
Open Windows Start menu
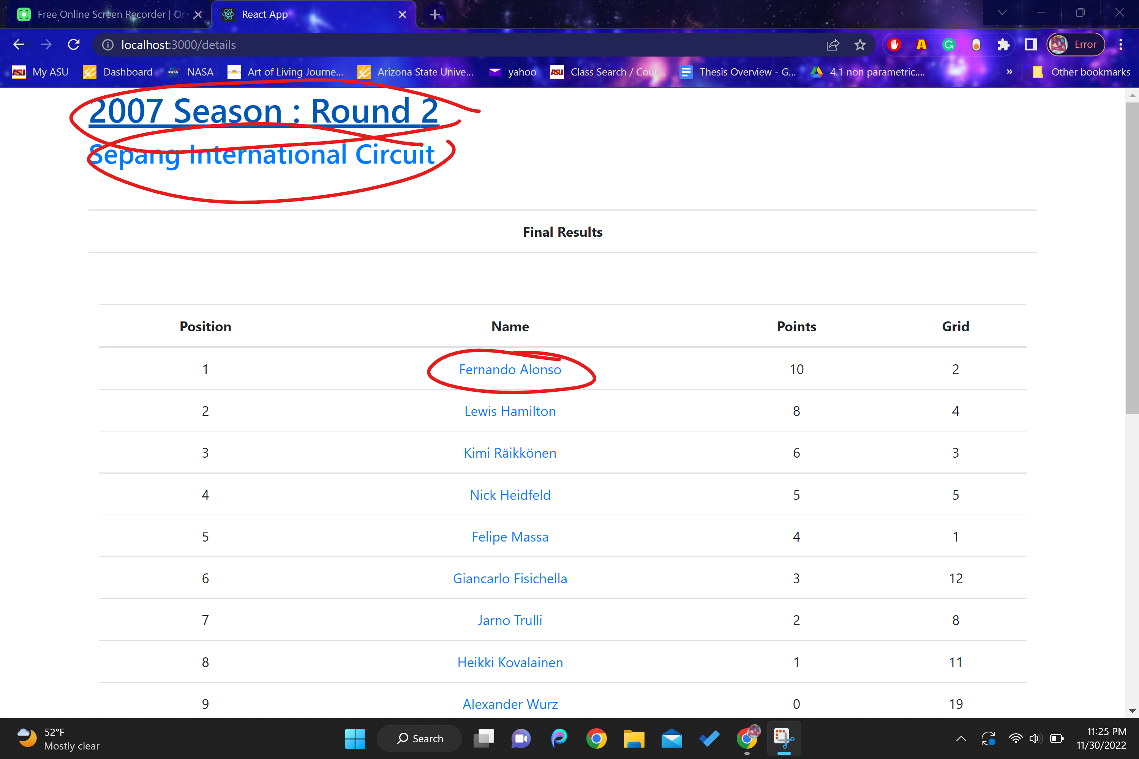(x=355, y=738)
